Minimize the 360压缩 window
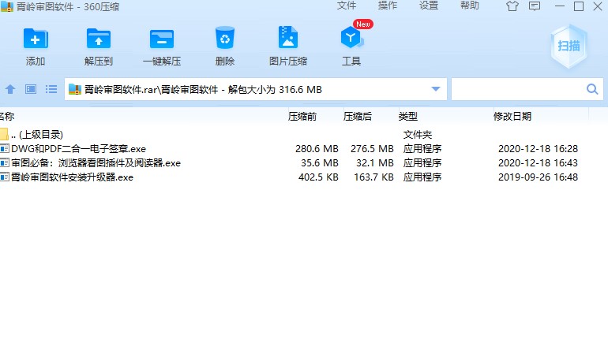The height and width of the screenshot is (354, 608). pyautogui.click(x=560, y=6)
